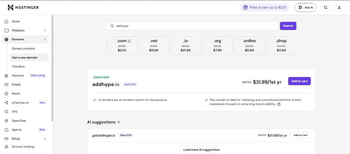This screenshot has height=154, width=350.
Task: Select the .online $0.99 extension card
Action: point(249,46)
